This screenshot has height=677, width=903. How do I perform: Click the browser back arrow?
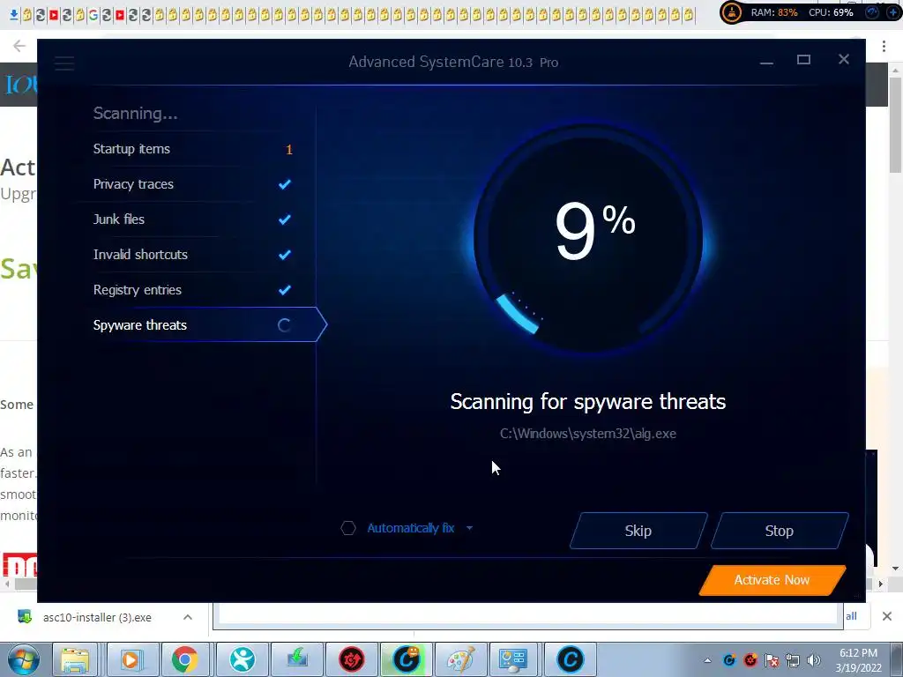(x=19, y=46)
